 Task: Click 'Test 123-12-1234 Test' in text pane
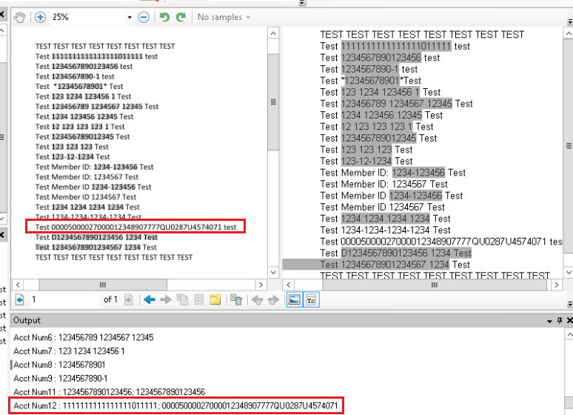pos(366,161)
